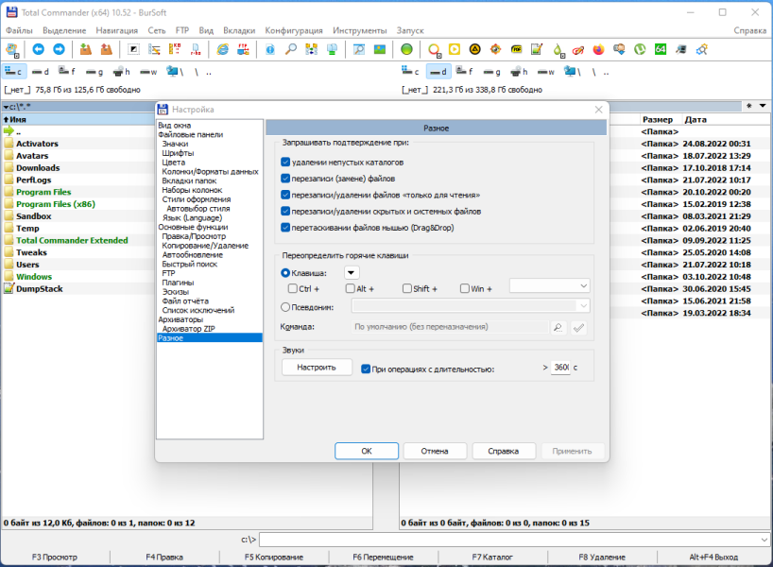
Task: Click the command search magnifier icon in settings
Action: (x=558, y=327)
